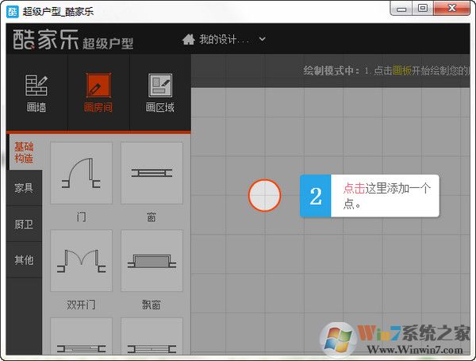Screen dimensions: 476x361
Task: Expand the 我的设计 dropdown chevron
Action: [x=263, y=39]
